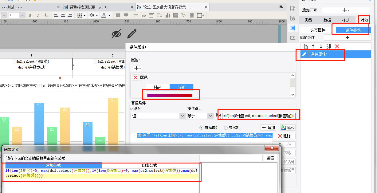Click the move-to-bottom sort arrow icon
This screenshot has width=377, height=193.
point(329,46)
